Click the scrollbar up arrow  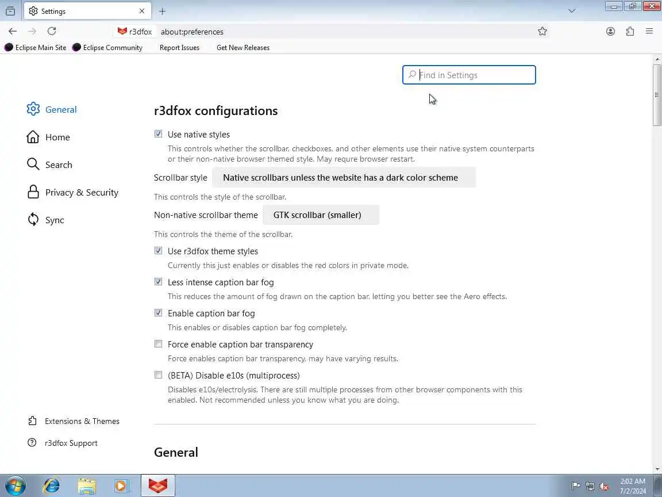657,60
